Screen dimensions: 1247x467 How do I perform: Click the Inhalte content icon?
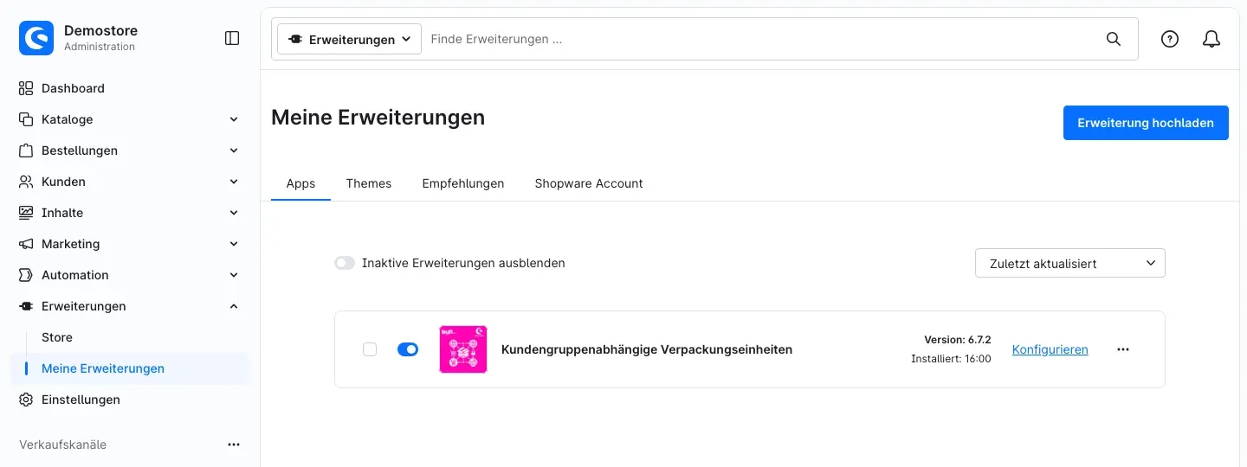pos(26,213)
